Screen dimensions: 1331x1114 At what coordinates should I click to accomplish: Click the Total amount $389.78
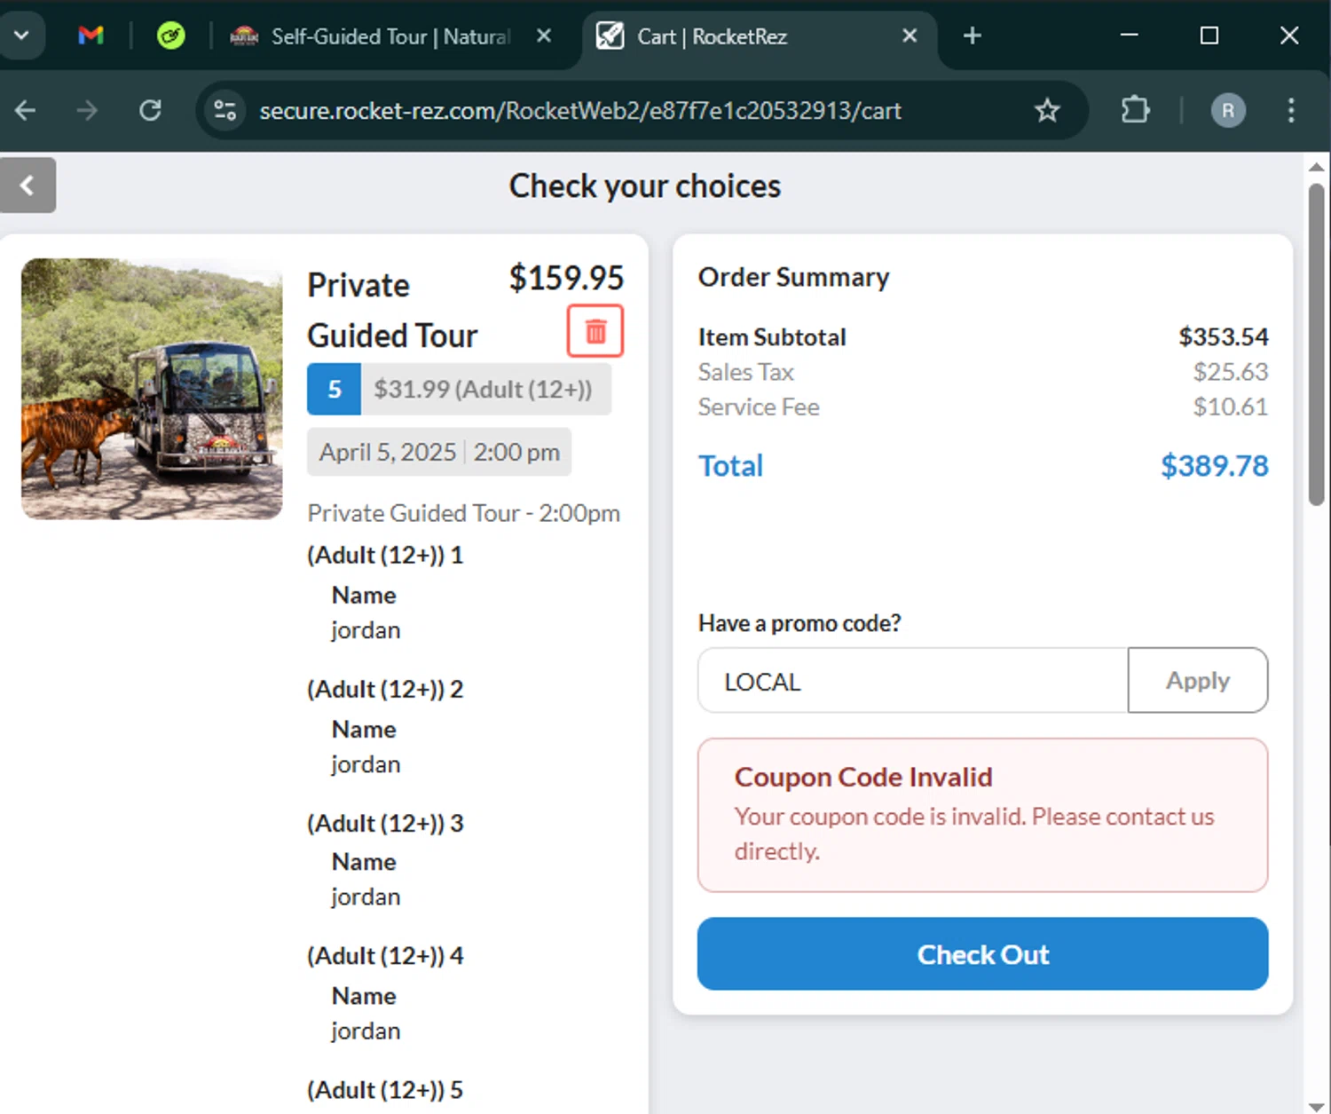pyautogui.click(x=1215, y=466)
